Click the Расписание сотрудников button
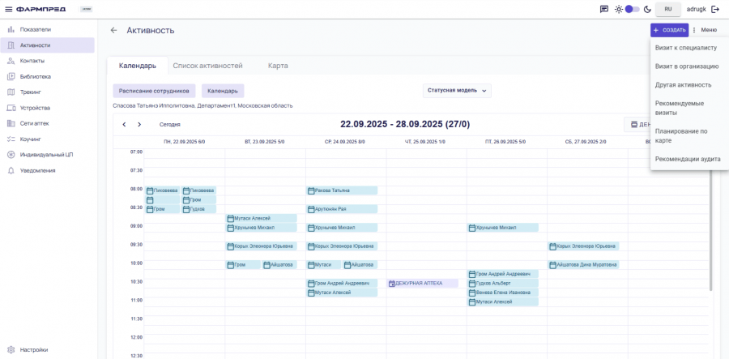 pos(154,91)
